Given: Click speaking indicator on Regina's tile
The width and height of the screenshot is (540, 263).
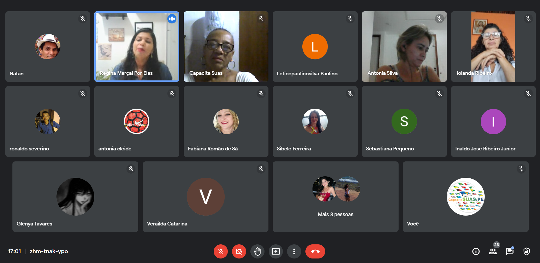Looking at the screenshot, I should click(172, 19).
